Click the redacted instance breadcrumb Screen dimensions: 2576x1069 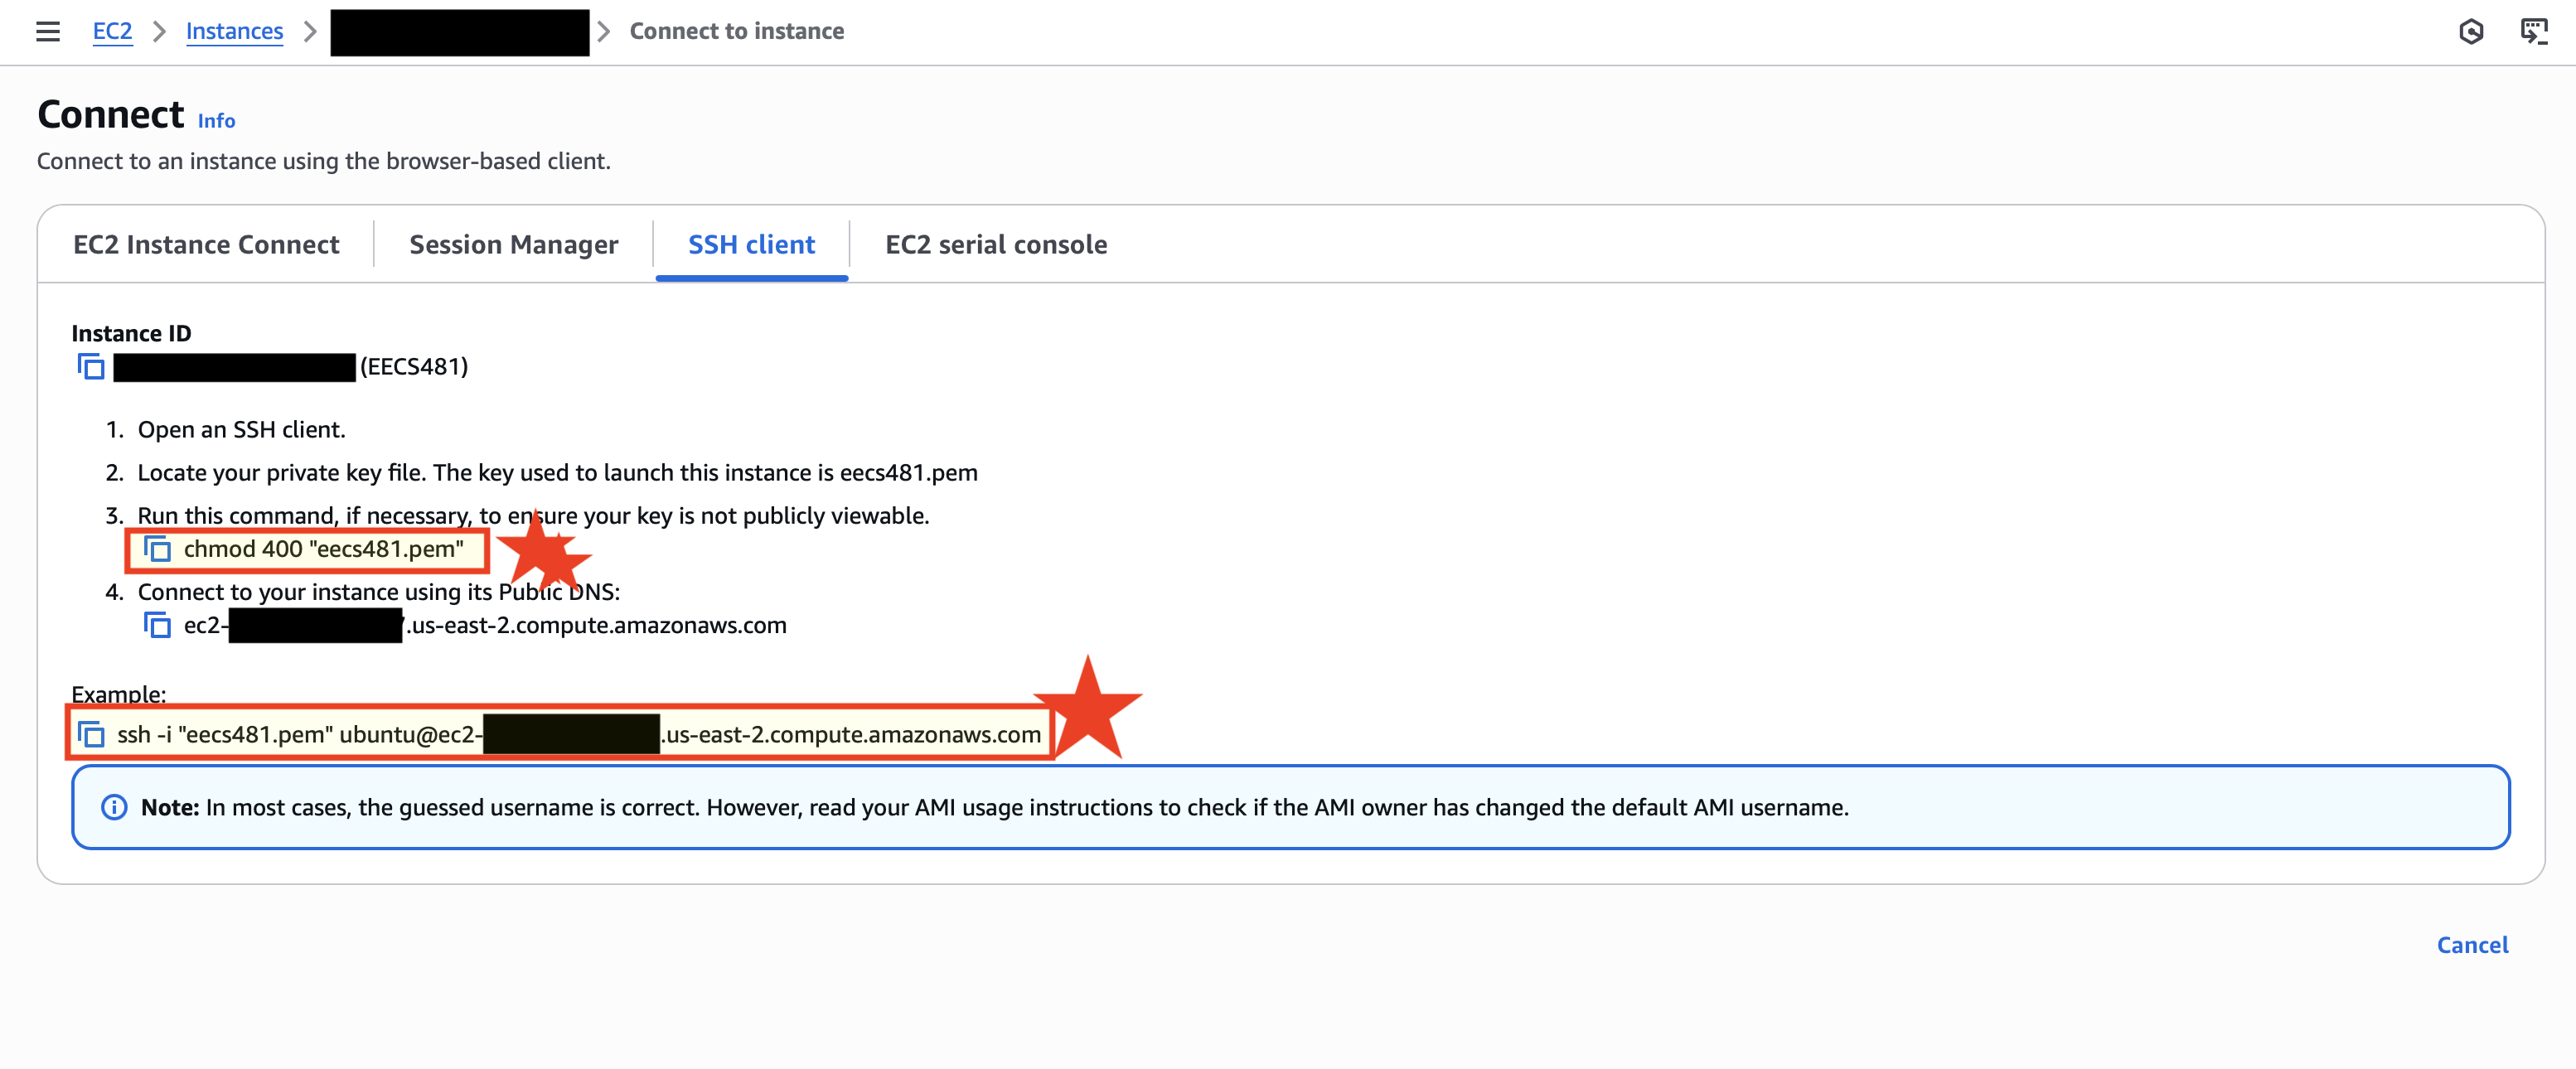tap(459, 32)
